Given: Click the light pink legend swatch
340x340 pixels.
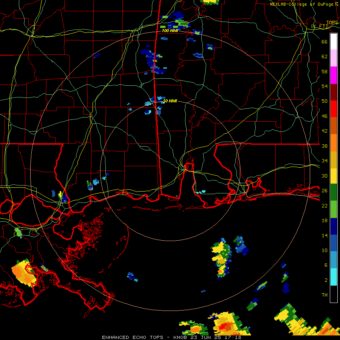Looking at the screenshot, I should pyautogui.click(x=334, y=58).
